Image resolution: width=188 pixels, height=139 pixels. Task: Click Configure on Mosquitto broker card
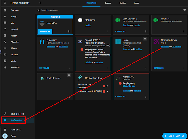pos(159,68)
